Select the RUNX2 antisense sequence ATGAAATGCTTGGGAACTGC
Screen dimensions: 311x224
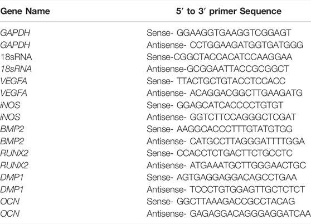(x=247, y=165)
